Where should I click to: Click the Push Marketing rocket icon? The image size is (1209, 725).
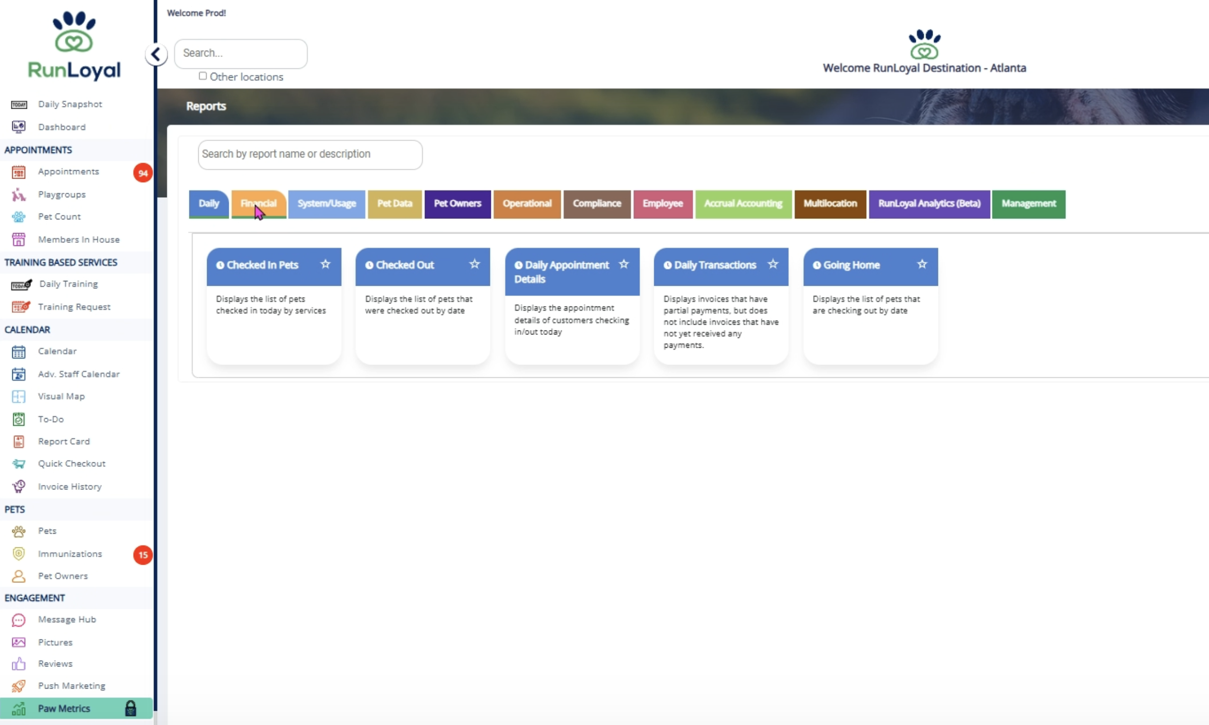[x=19, y=686]
